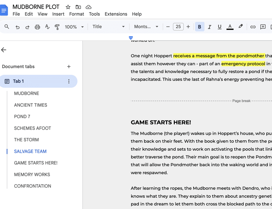Check the cloud save status icon
The height and width of the screenshot is (209, 272).
89,7
